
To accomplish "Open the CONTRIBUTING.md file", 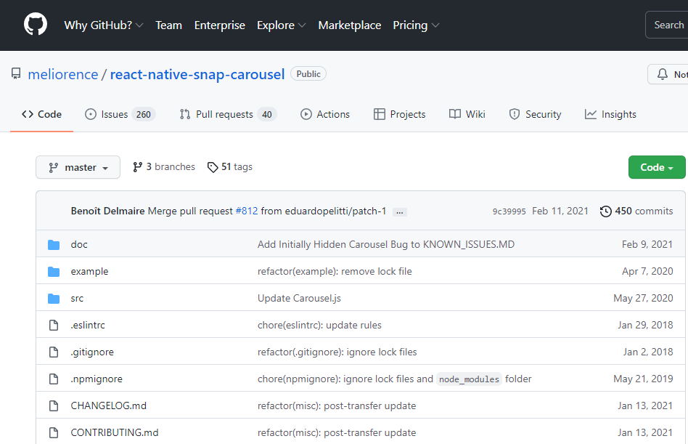I will (115, 432).
